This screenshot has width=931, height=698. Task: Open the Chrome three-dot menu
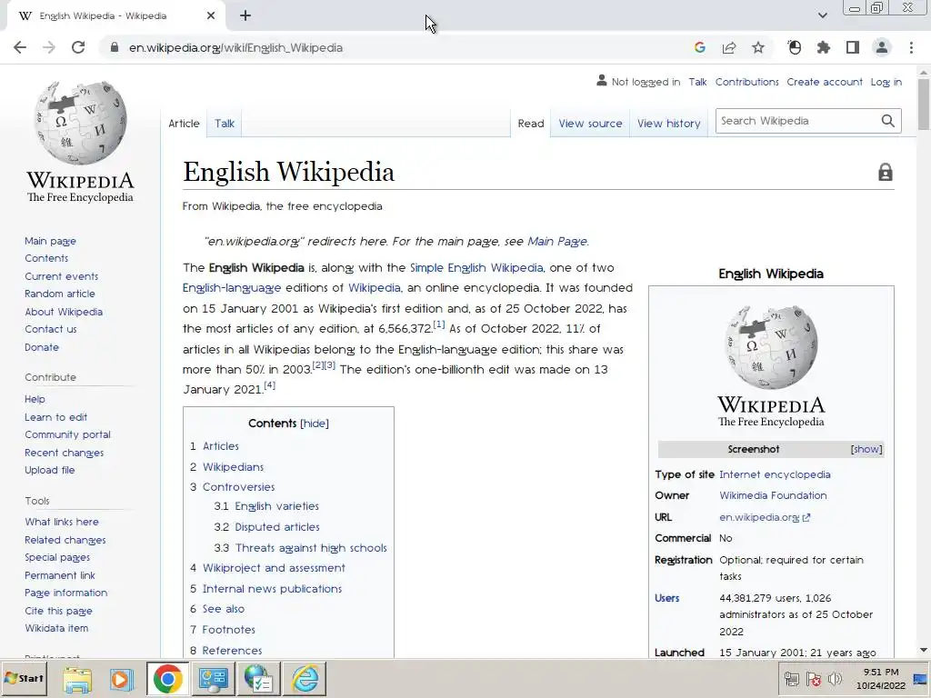[911, 47]
